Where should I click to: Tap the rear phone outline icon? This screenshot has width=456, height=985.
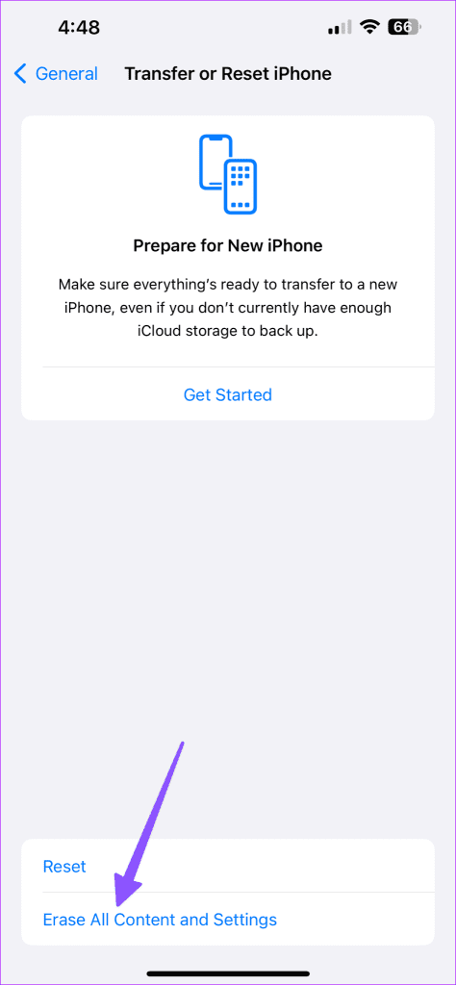(213, 161)
